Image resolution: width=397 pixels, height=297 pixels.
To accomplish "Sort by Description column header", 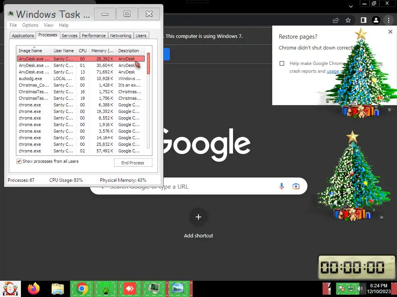I will [x=130, y=51].
